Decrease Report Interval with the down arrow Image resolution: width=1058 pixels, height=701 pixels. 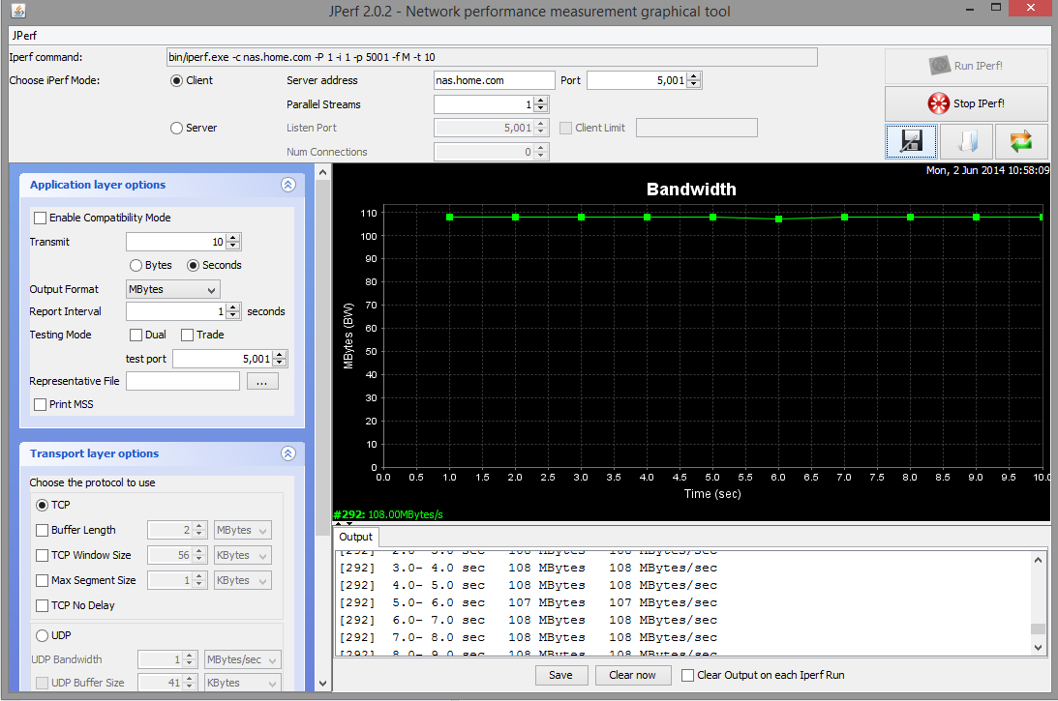pos(232,315)
